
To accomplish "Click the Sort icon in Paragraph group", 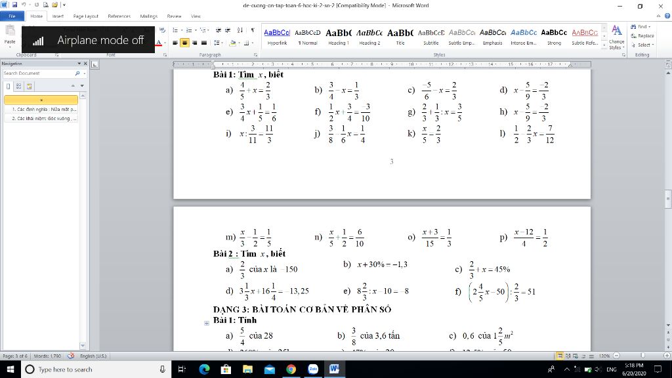I will point(240,30).
